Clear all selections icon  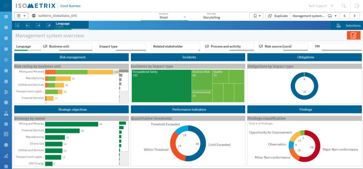48,25
